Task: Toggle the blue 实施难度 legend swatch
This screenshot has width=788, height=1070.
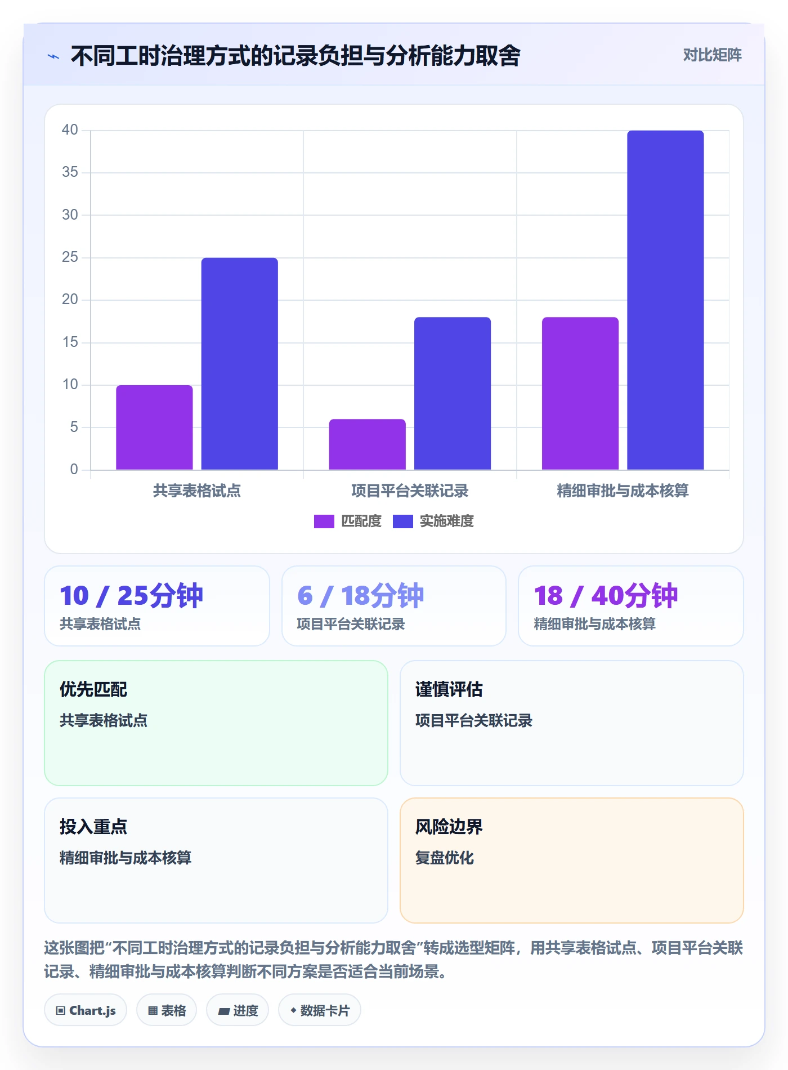Action: coord(403,521)
